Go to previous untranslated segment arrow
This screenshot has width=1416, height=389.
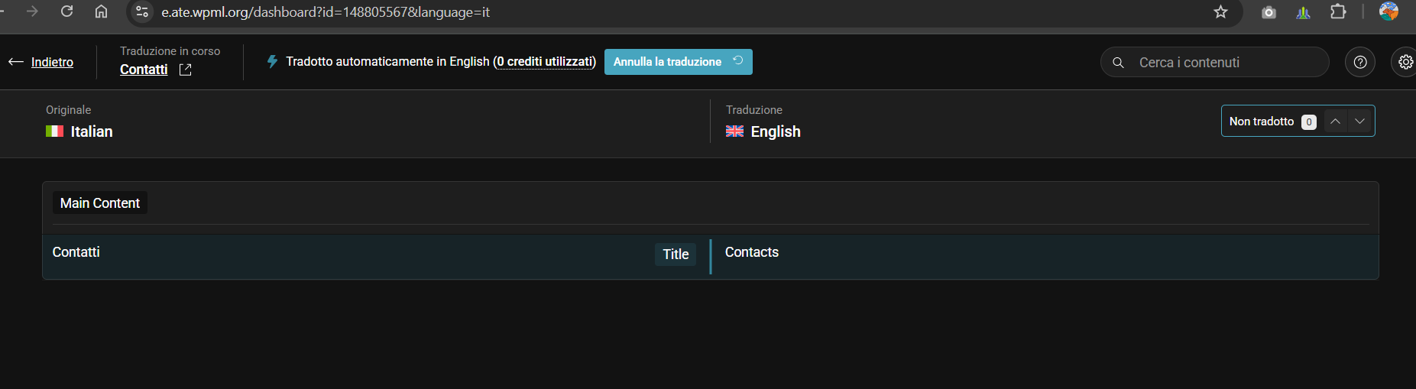point(1335,122)
